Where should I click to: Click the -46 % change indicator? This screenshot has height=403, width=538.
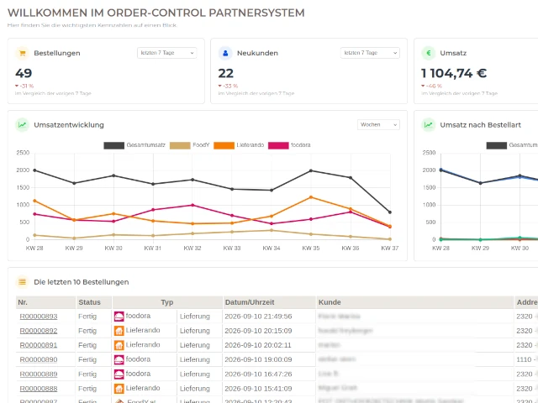coord(432,86)
